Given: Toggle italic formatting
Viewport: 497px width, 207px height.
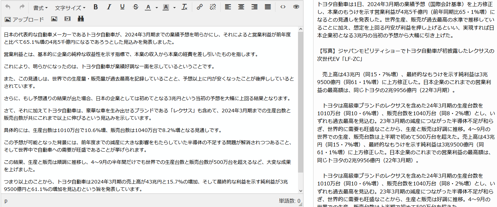Looking at the screenshot, I should click(109, 7).
